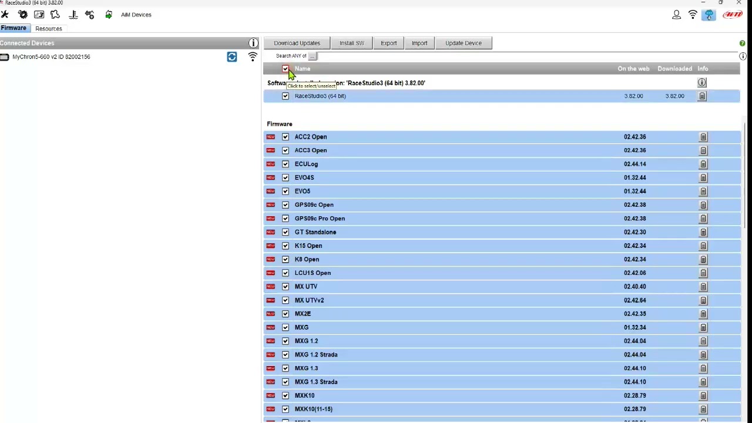Show search field info icon
Viewport: 752px width, 423px height.
[743, 56]
